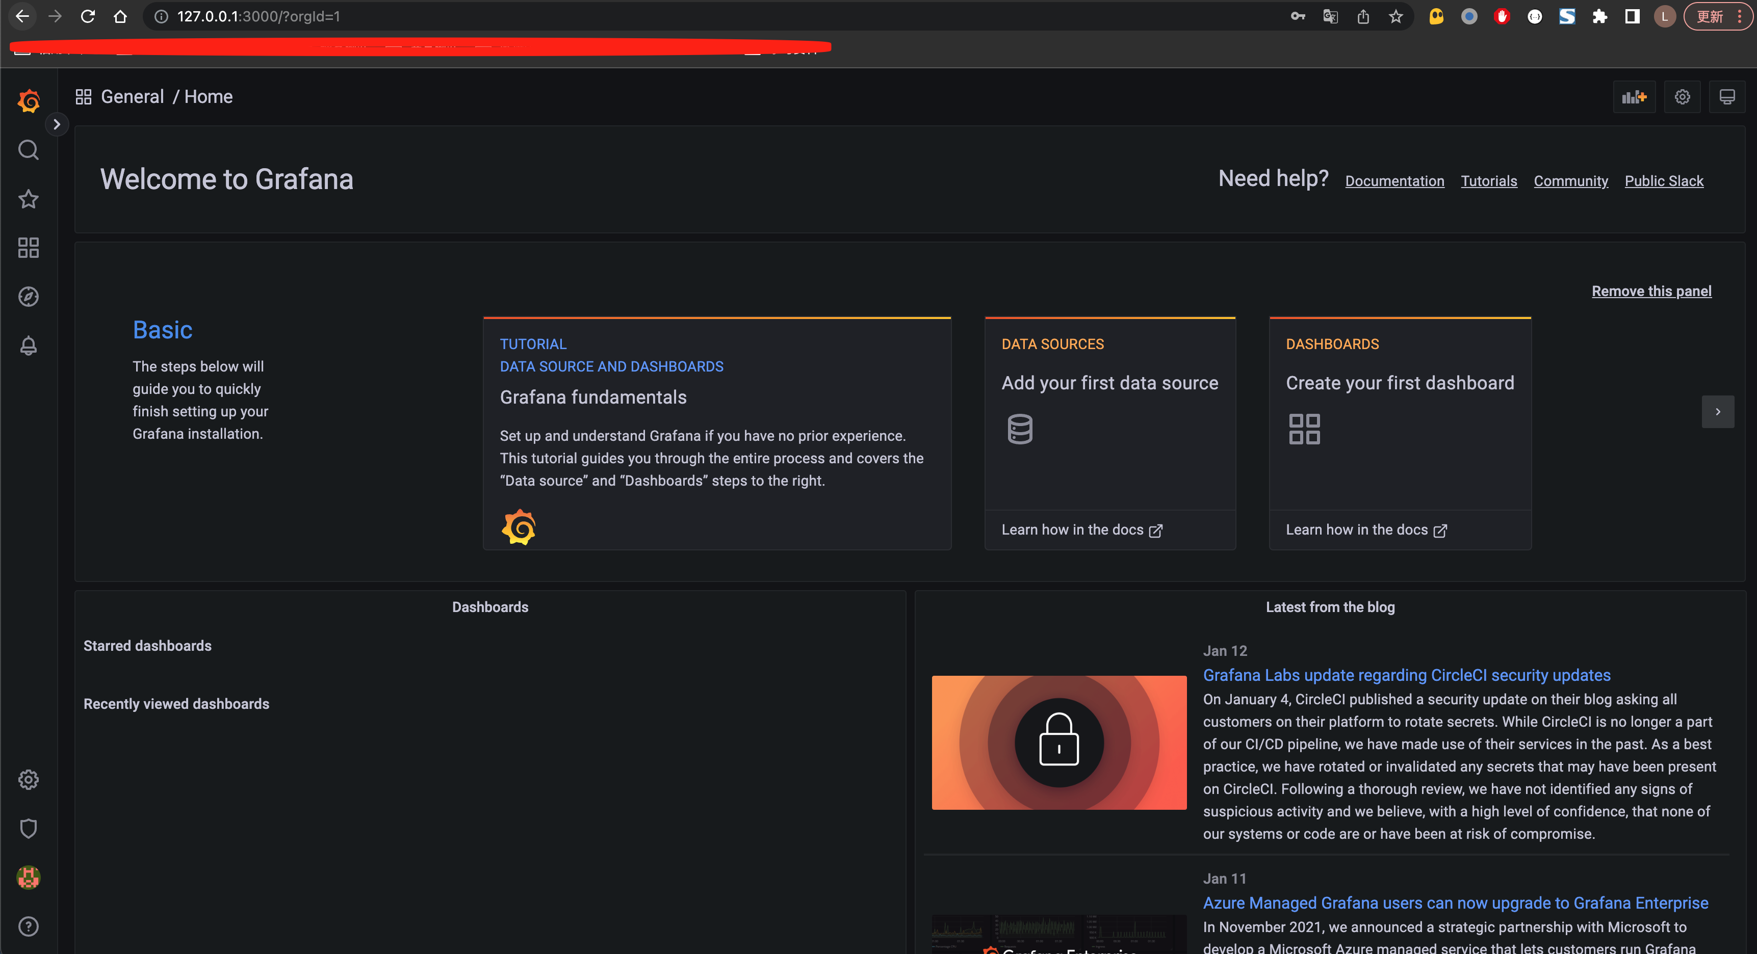This screenshot has height=954, width=1757.
Task: Click the site info icon in address bar
Action: [161, 16]
